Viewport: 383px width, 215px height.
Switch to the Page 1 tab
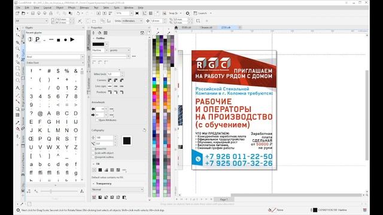(224, 199)
